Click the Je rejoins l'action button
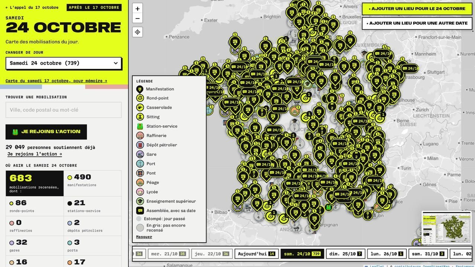This screenshot has width=475, height=267. [46, 132]
